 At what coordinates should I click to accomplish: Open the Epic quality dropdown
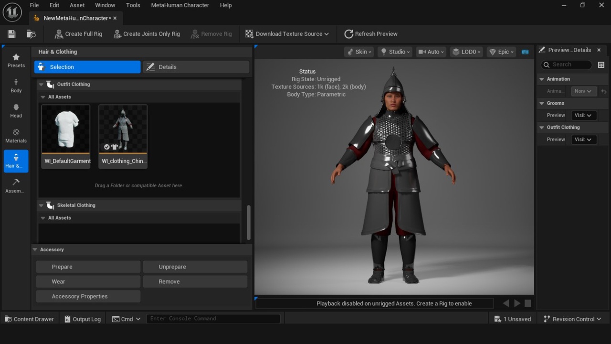tap(501, 52)
